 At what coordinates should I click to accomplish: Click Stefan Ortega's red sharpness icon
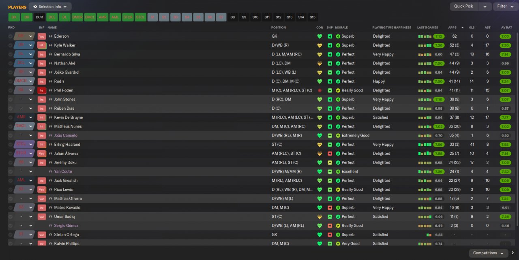(330, 235)
